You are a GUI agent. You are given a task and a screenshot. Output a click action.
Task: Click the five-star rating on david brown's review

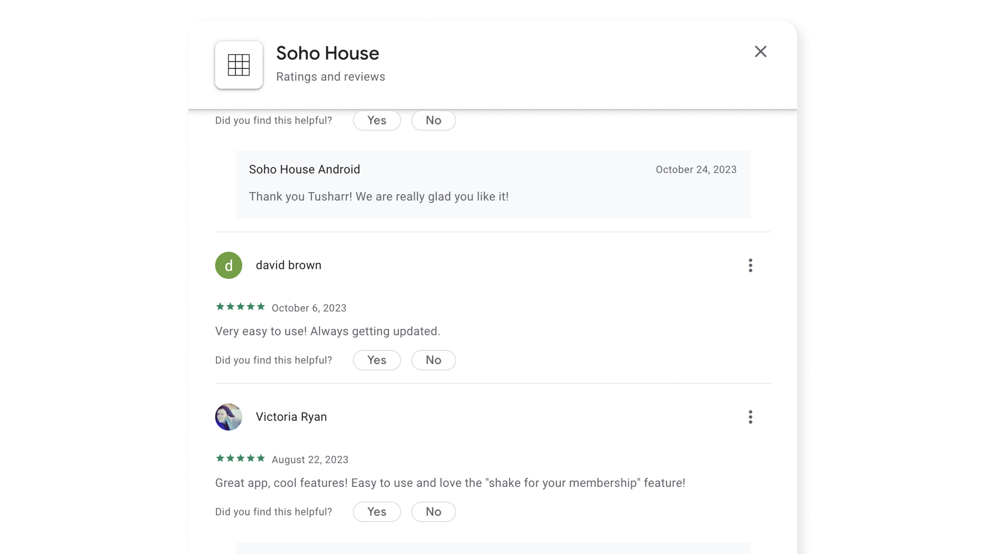240,307
